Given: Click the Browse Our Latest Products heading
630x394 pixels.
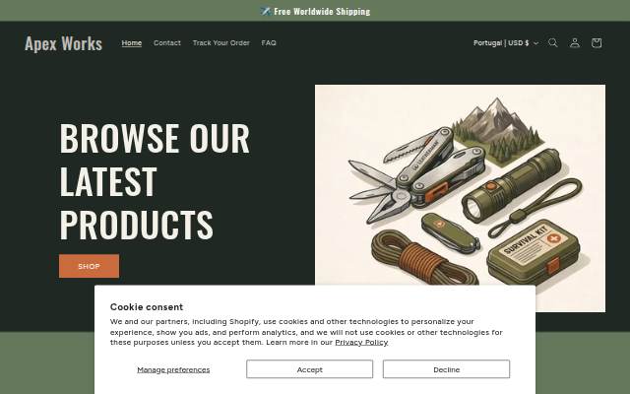Looking at the screenshot, I should (x=155, y=181).
